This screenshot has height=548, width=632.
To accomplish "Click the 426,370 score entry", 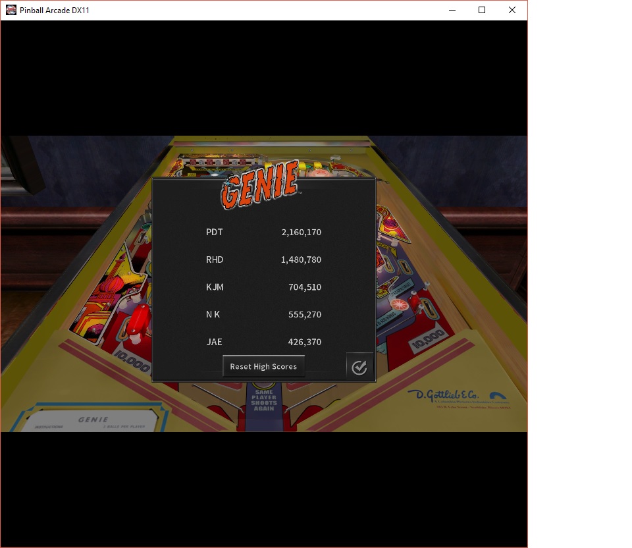I will coord(304,342).
